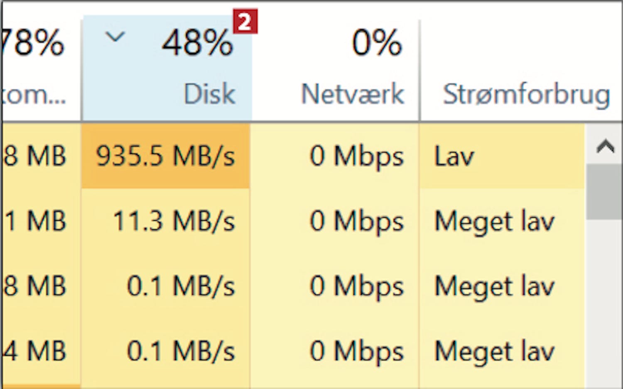Click the first Meget lav power cell
623x389 pixels.
[494, 221]
